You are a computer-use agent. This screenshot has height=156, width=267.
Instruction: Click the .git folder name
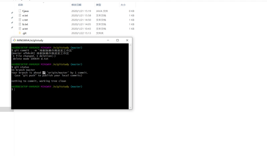click(x=24, y=33)
